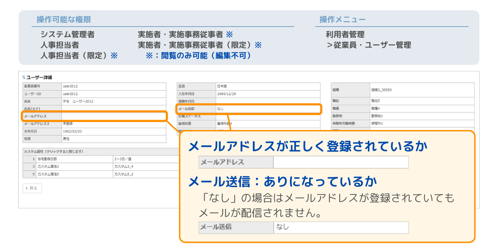Collapse the カスタム属性 section header
Screen dimensions: 498x252
pos(54,151)
